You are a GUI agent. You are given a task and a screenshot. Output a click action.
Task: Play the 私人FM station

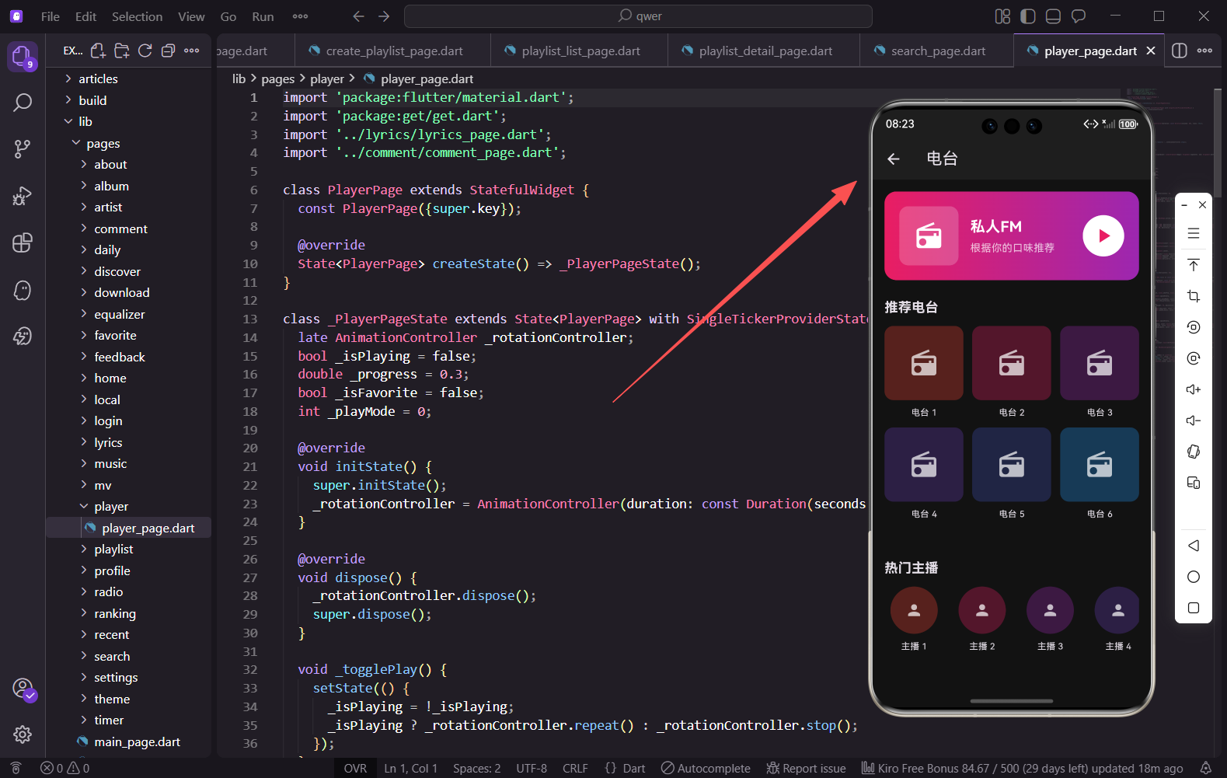click(x=1103, y=235)
